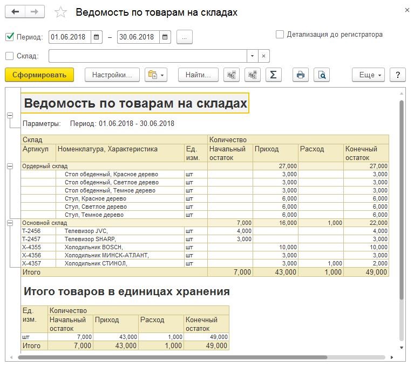Click article code T-2456
The image size is (414, 366).
[31, 231]
